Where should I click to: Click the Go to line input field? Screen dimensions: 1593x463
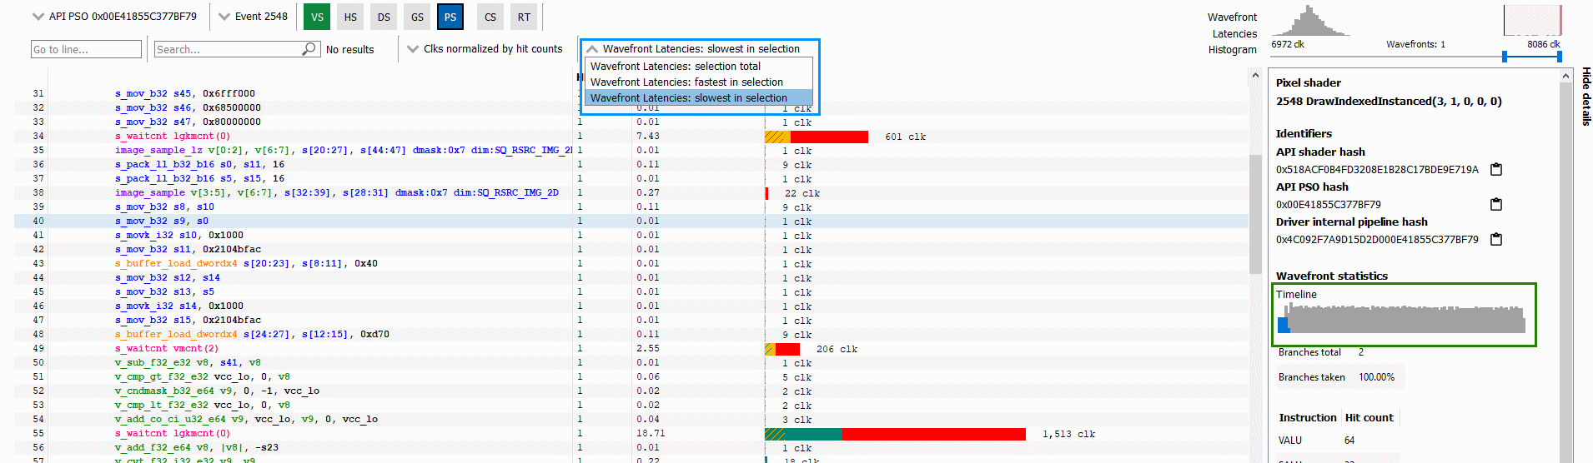coord(86,50)
